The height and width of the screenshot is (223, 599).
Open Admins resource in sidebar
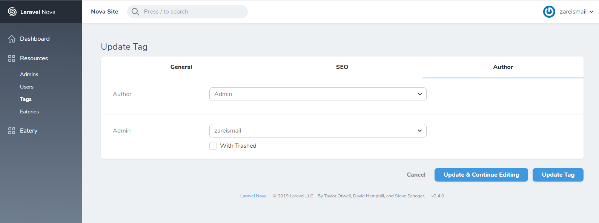[x=29, y=74]
